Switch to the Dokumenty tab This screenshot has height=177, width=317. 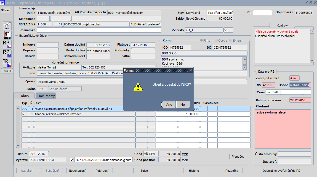click(46, 96)
